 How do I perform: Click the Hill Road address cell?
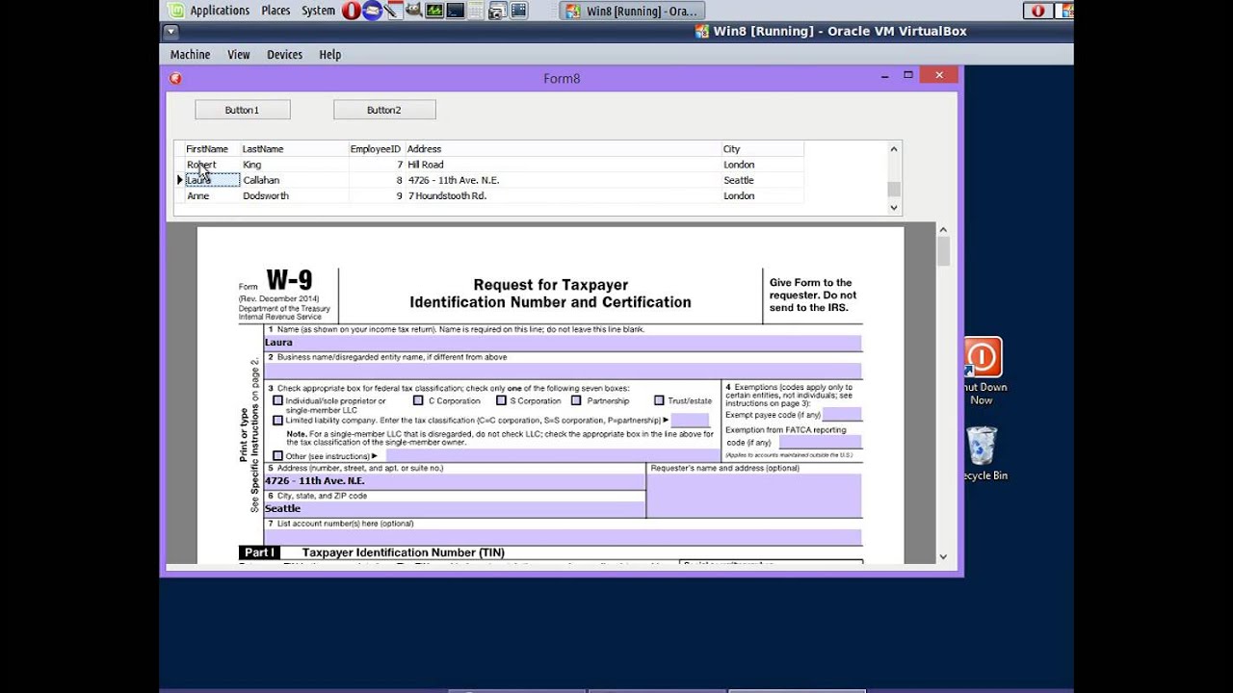click(563, 165)
